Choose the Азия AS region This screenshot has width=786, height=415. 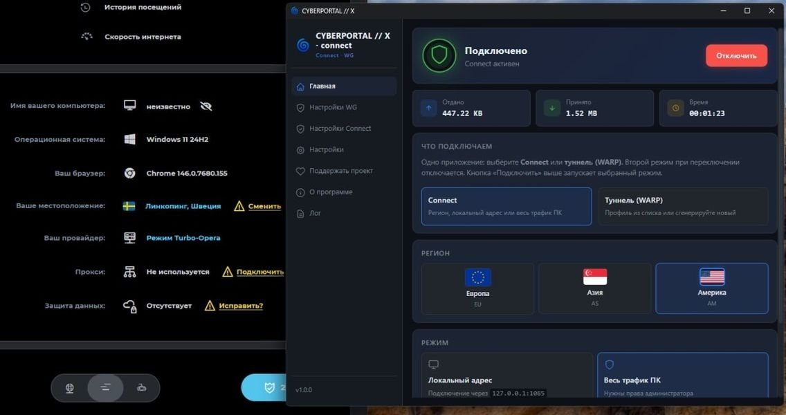594,288
